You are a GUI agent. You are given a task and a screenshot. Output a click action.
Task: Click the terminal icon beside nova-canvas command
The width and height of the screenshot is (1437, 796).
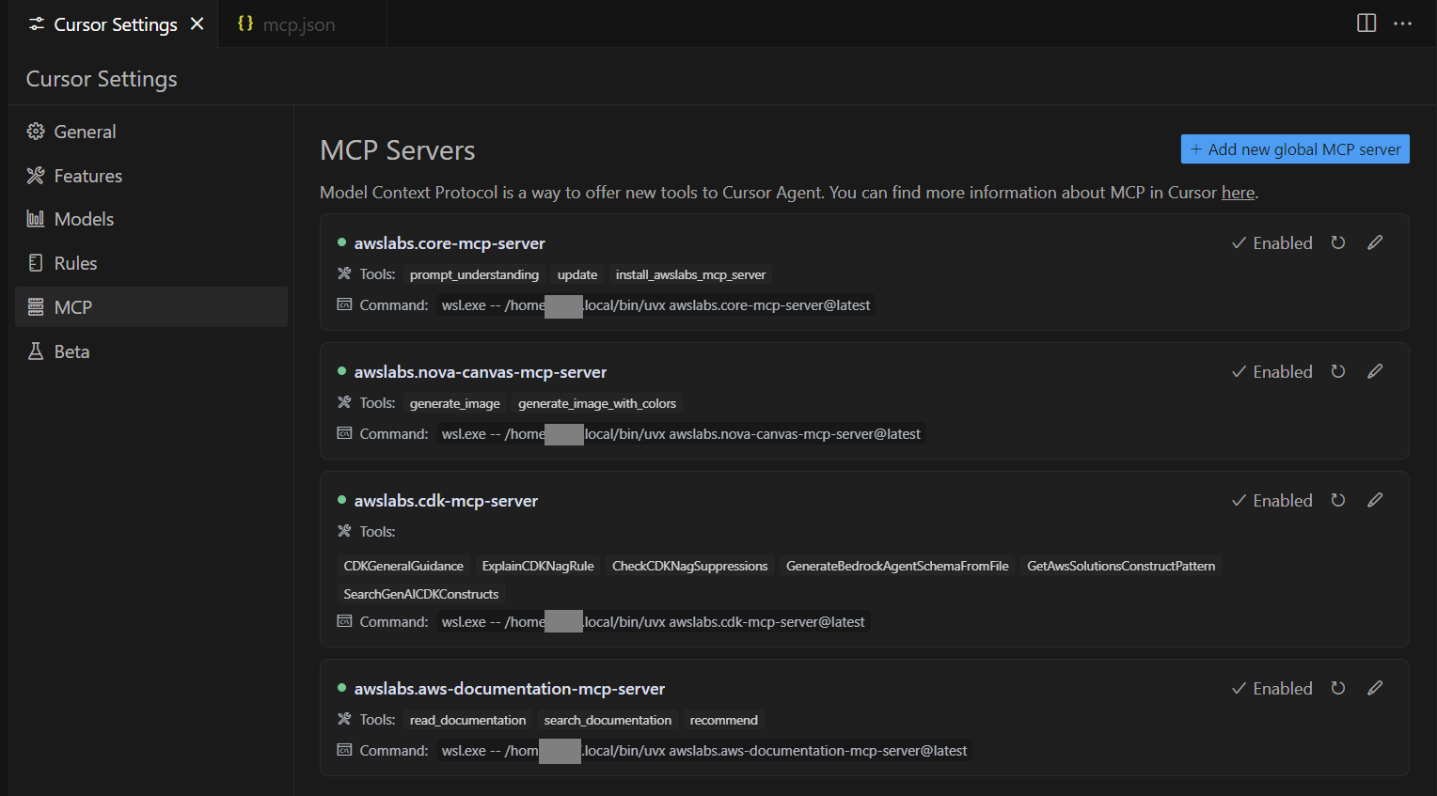click(x=344, y=433)
